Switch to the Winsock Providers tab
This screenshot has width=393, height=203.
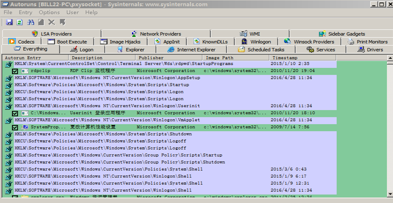(309, 42)
